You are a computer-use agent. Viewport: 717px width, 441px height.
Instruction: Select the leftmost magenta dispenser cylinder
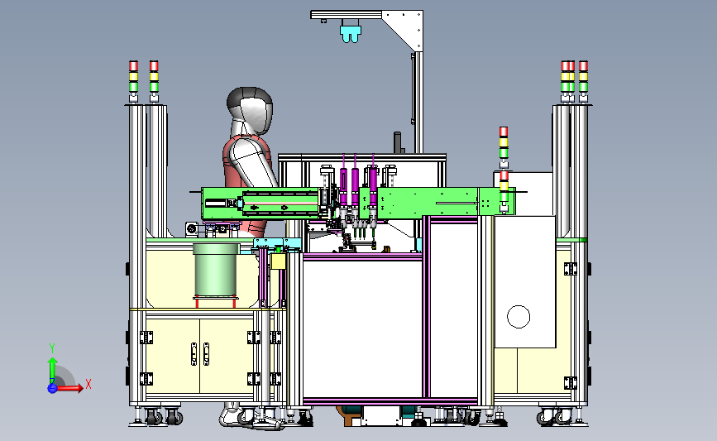(x=343, y=187)
